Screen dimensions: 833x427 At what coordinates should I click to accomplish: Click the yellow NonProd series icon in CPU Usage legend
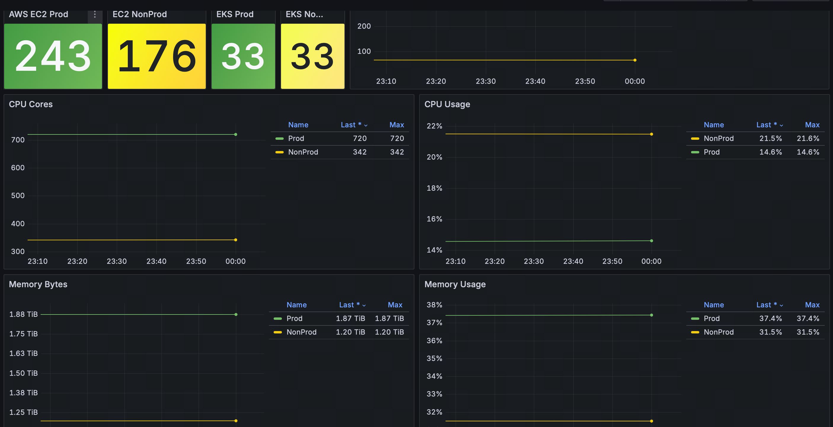pyautogui.click(x=695, y=139)
